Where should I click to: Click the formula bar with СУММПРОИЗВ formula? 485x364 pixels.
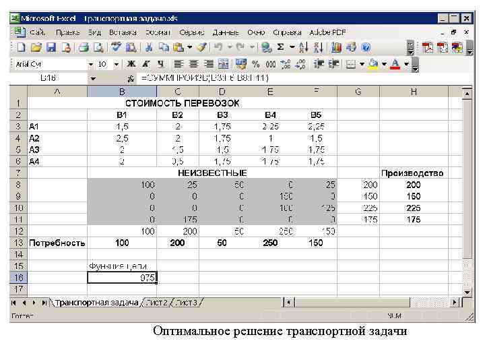pos(304,78)
